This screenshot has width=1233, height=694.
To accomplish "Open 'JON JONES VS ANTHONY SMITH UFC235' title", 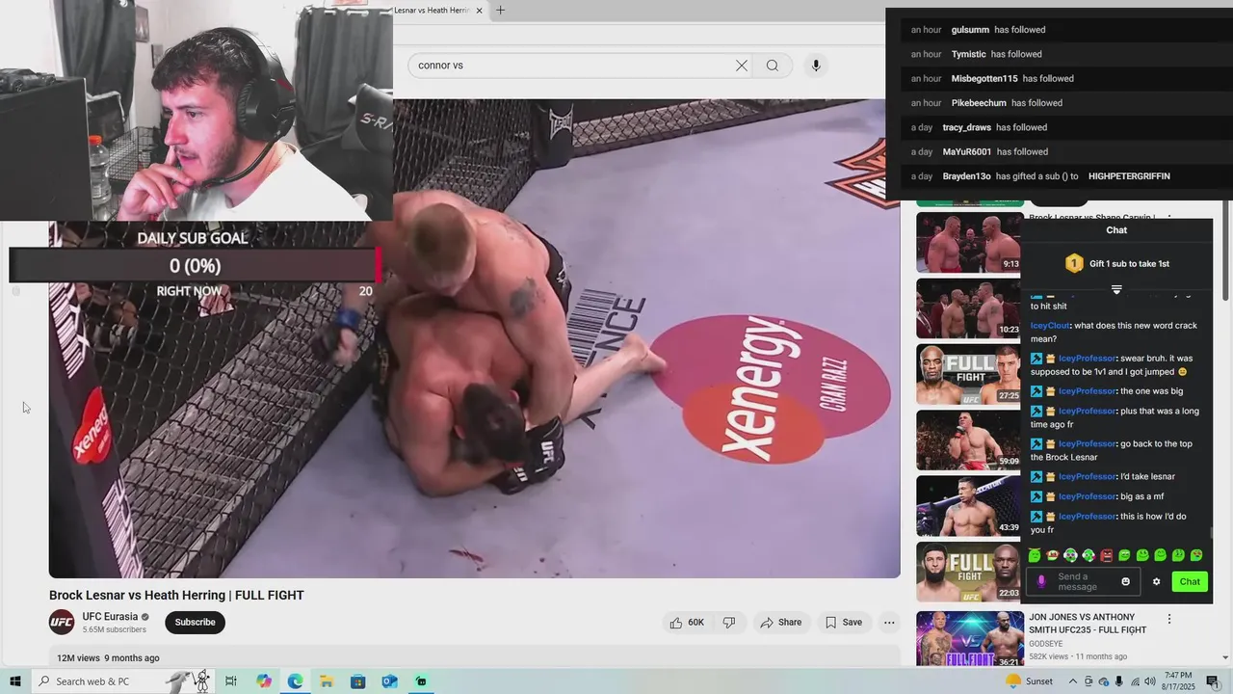I will click(x=1088, y=624).
